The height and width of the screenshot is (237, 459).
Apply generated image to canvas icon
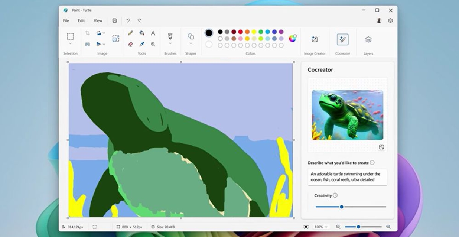pyautogui.click(x=381, y=147)
